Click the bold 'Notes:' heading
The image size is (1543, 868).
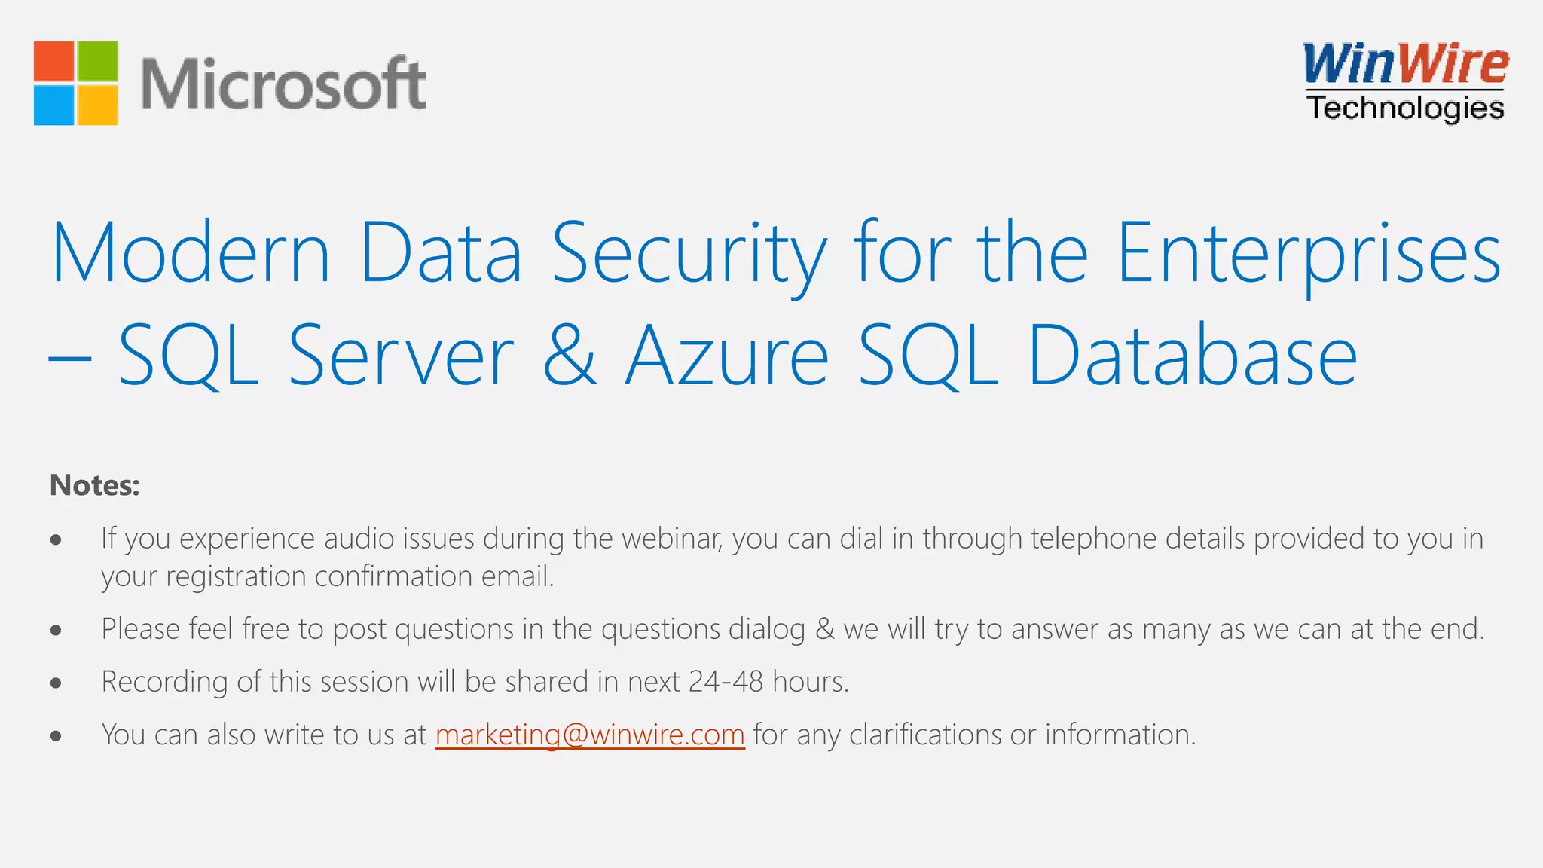pos(95,485)
